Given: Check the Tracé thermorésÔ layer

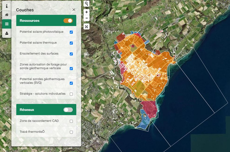Looking at the screenshot, I should [71, 132].
